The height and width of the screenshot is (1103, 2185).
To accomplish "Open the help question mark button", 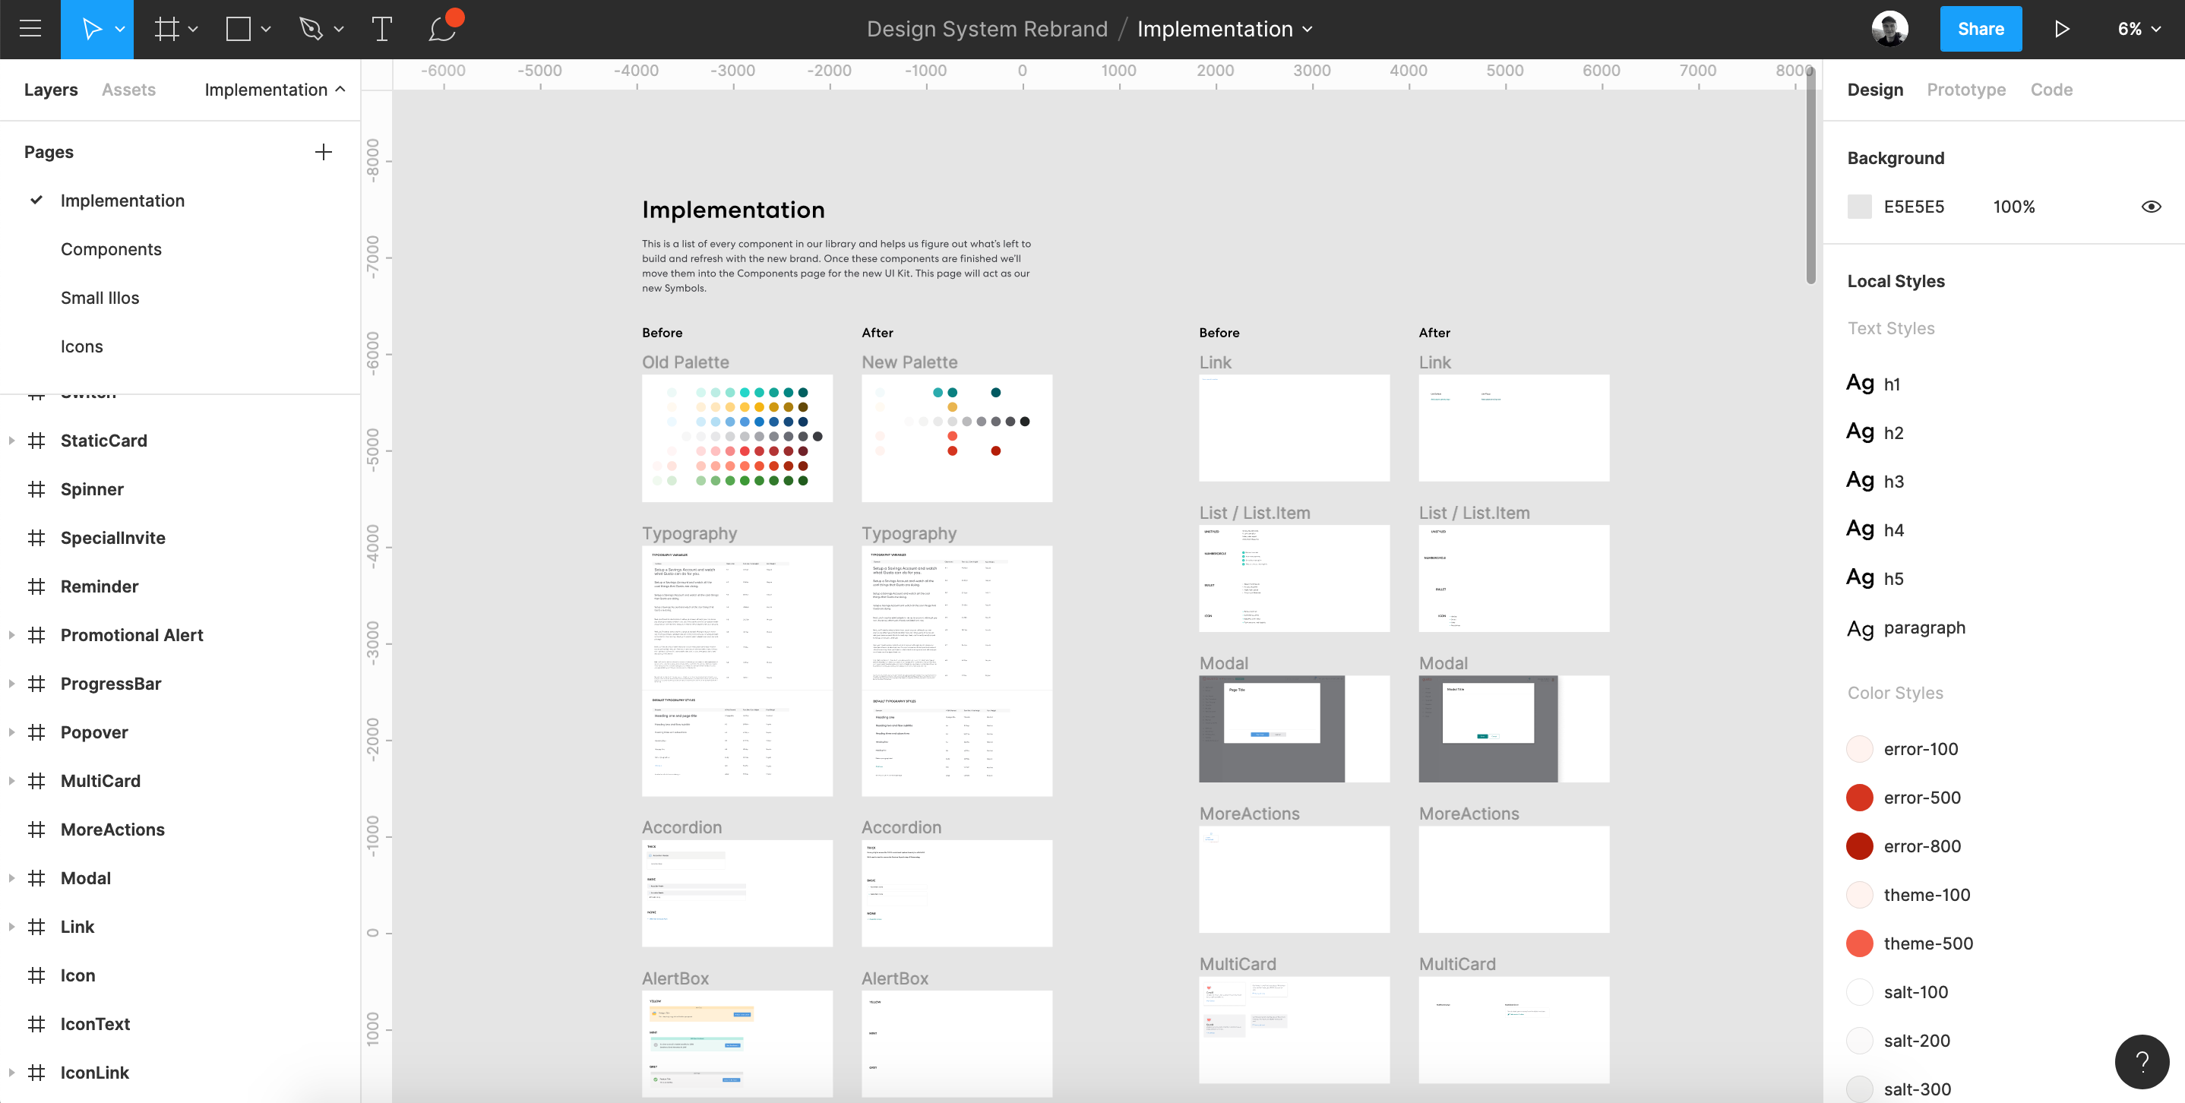I will [x=2141, y=1061].
